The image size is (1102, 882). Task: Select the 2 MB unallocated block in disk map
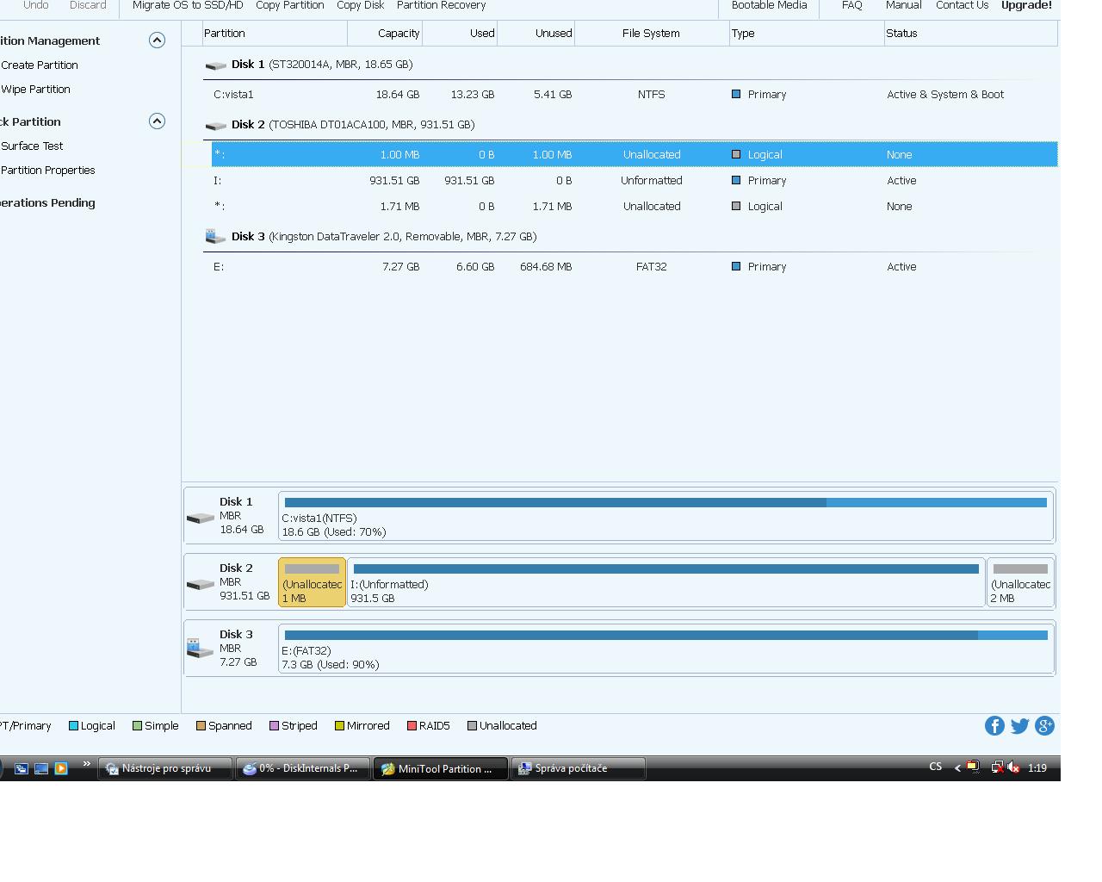tap(1020, 582)
